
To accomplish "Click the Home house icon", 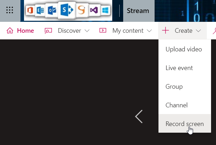I will (10, 31).
